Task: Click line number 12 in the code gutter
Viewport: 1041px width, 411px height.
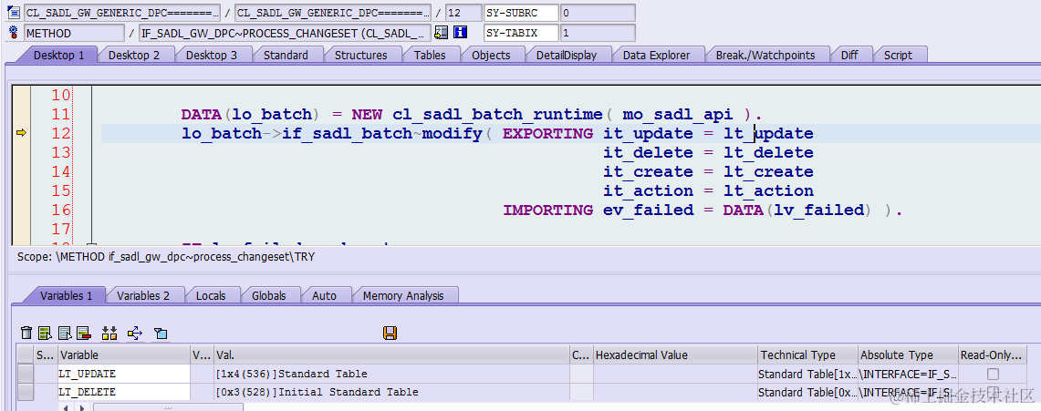Action: pos(60,133)
